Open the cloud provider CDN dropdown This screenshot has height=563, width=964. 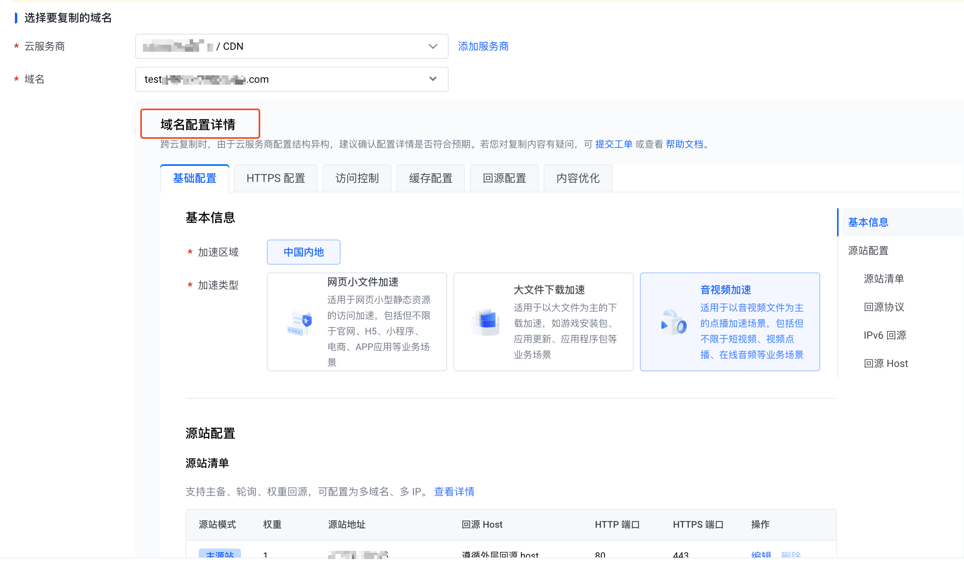(x=292, y=46)
